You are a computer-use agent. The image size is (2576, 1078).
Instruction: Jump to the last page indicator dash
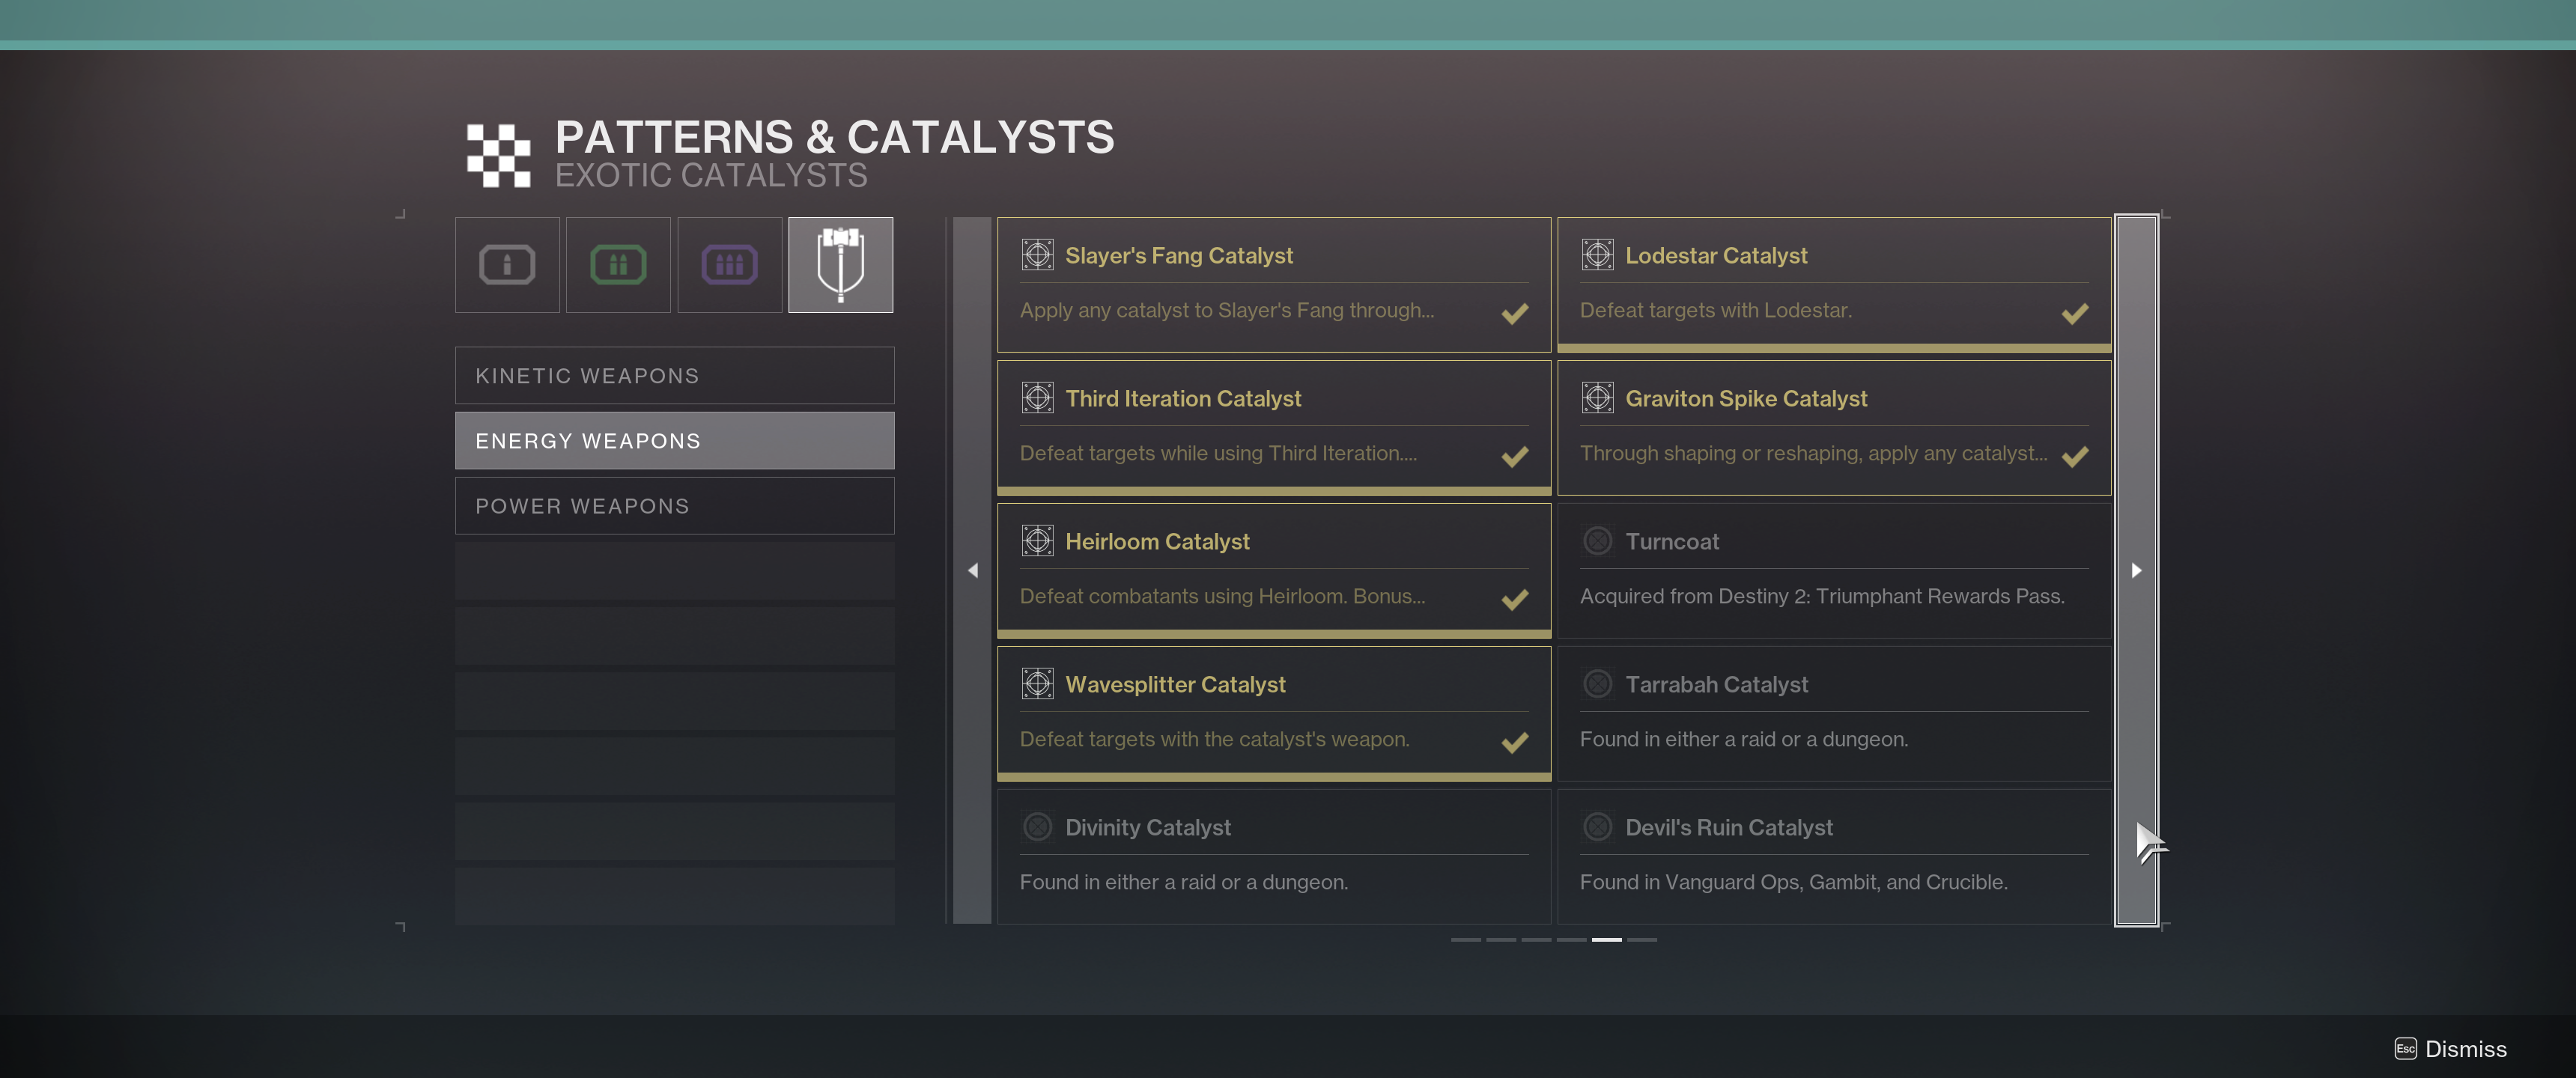[x=1641, y=940]
